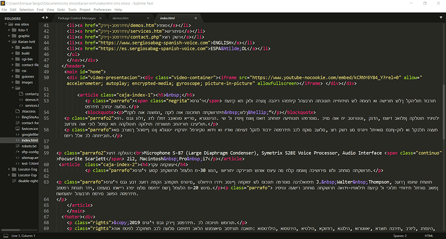
Task: Click the index.html file icon in sidebar
Action: pyautogui.click(x=17, y=140)
